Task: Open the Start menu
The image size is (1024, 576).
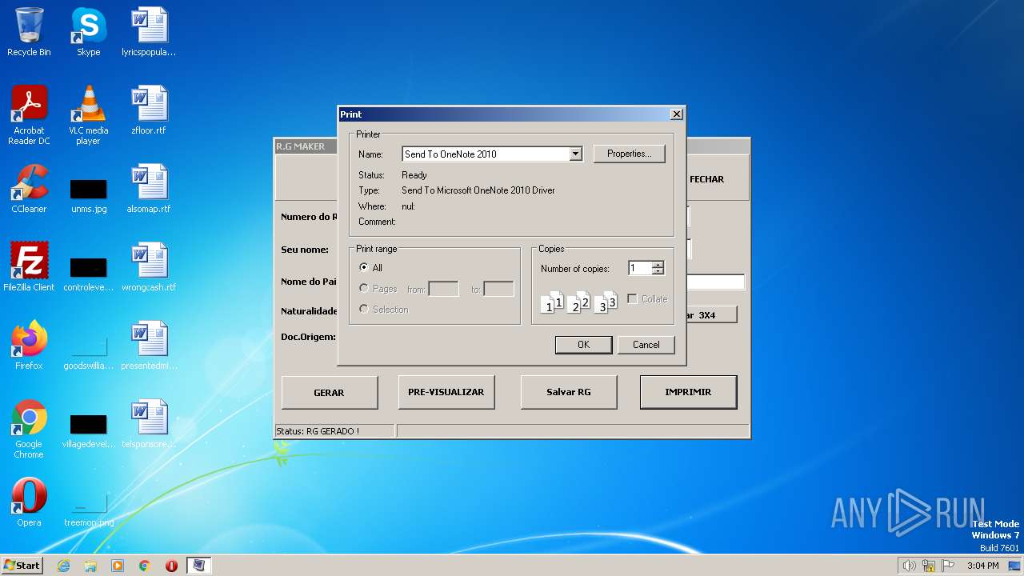Action: [x=22, y=566]
